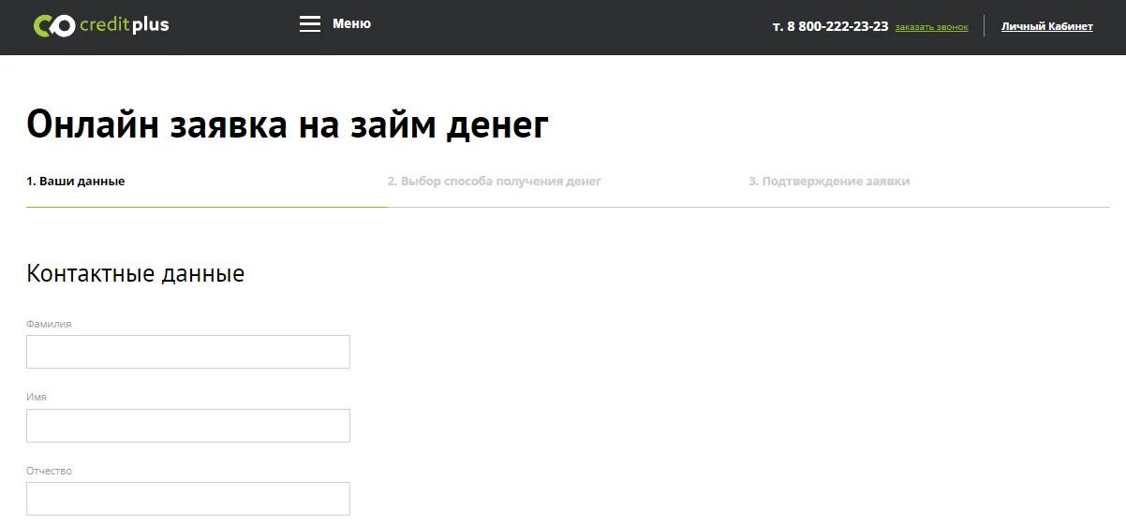Select step 1. Ваши данные tab
This screenshot has width=1126, height=524.
click(76, 182)
